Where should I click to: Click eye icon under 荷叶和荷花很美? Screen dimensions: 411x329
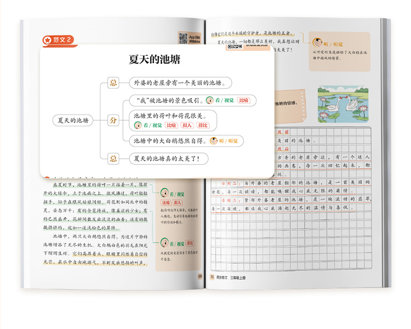[x=138, y=125]
